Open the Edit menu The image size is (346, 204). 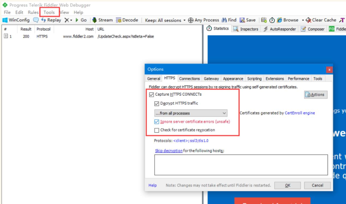click(x=19, y=12)
